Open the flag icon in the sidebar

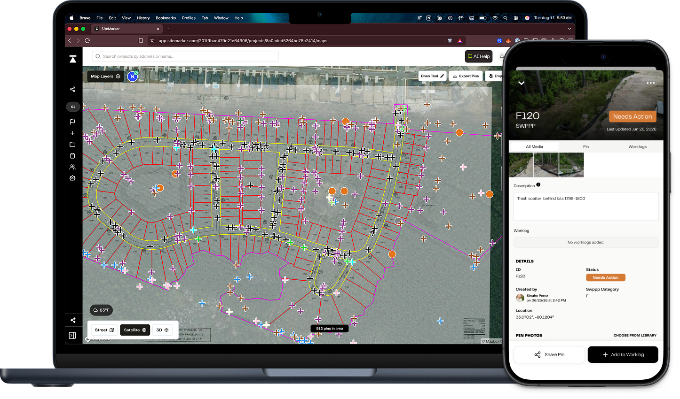point(72,122)
